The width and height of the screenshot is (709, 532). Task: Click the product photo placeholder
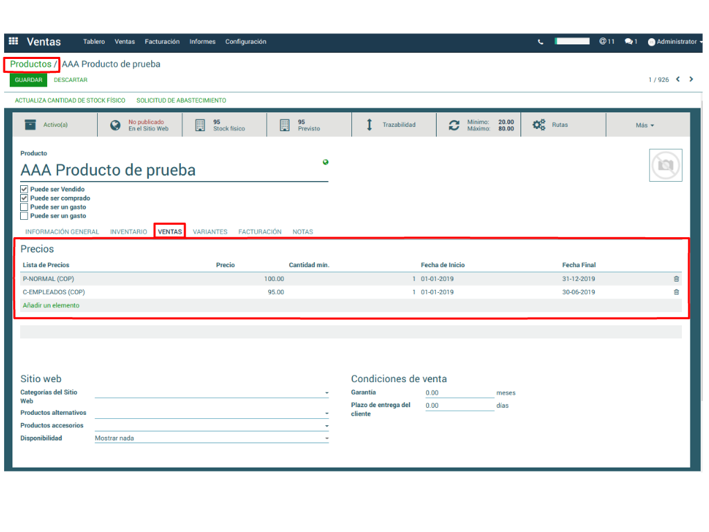click(665, 165)
